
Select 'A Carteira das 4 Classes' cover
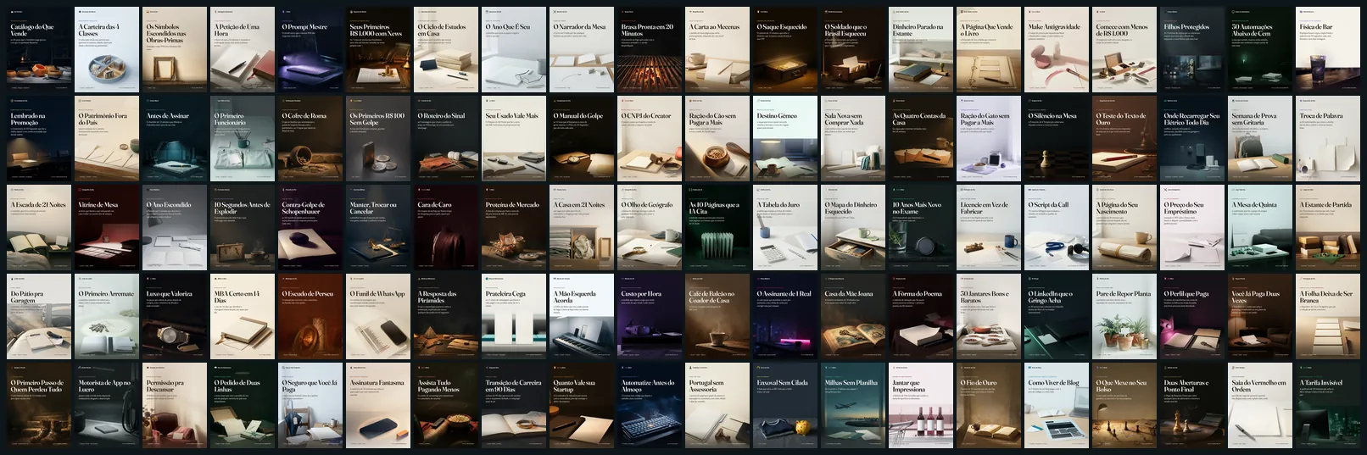pos(106,50)
